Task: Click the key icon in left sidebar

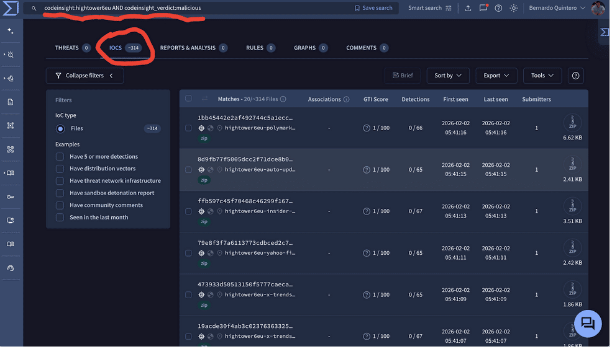Action: tap(11, 197)
